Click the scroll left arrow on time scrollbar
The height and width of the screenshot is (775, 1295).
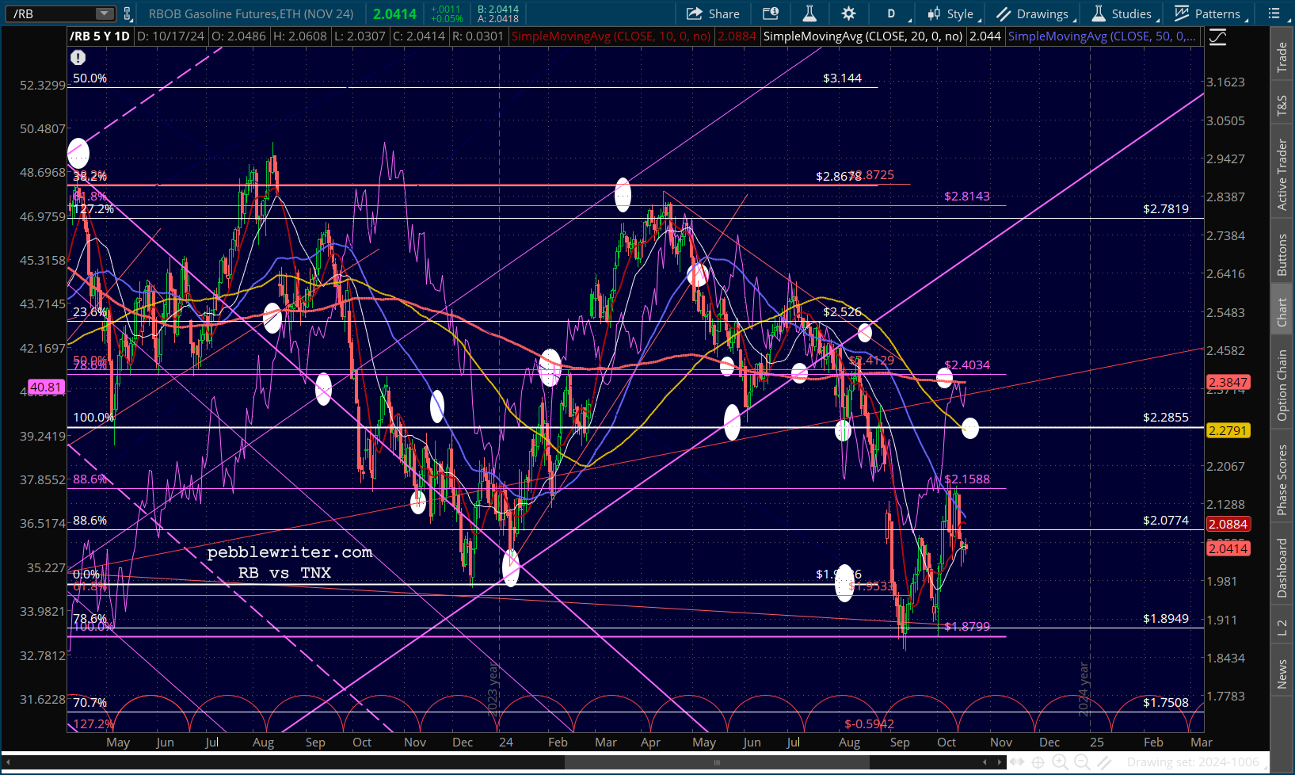click(x=6, y=762)
